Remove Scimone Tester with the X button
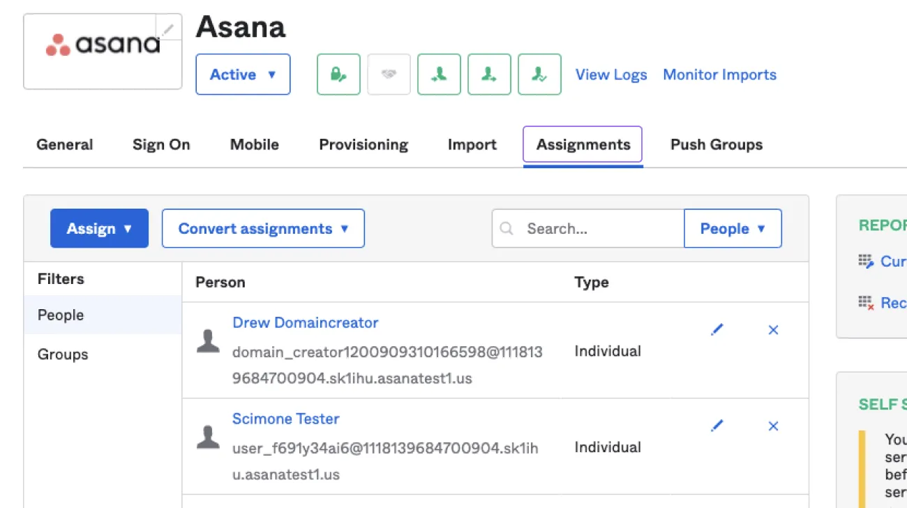 click(x=773, y=426)
